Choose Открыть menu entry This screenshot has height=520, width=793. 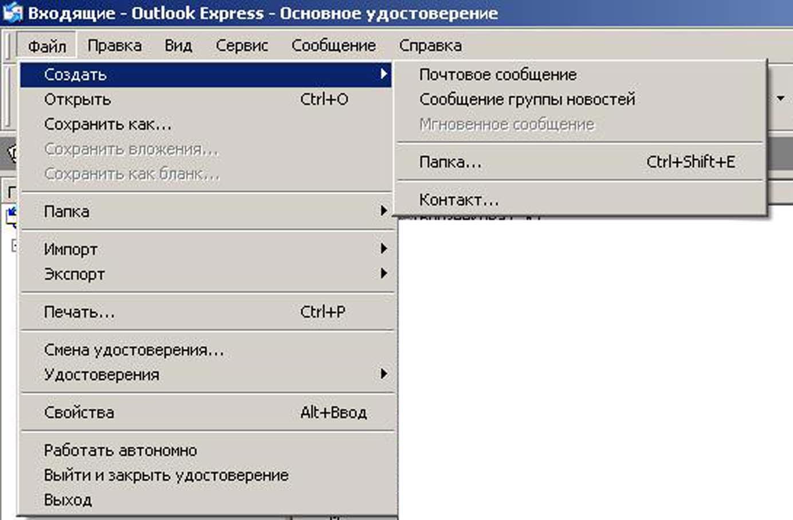coord(206,99)
